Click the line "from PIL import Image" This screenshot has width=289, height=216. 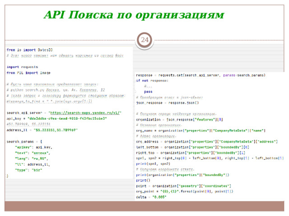[28, 73]
